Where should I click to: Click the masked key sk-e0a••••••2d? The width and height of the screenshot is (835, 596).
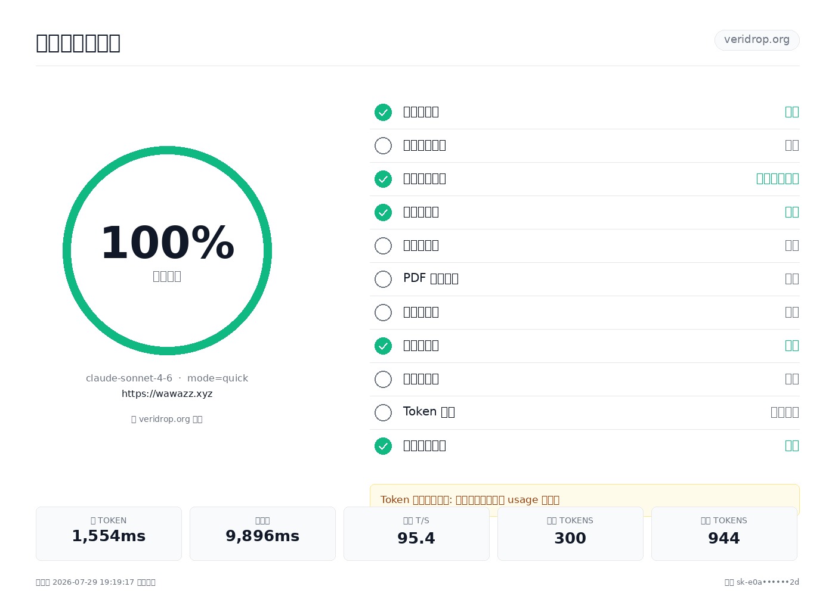(x=768, y=582)
